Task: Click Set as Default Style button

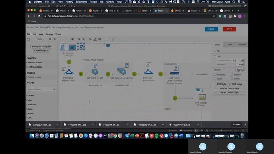Action: click(x=229, y=92)
